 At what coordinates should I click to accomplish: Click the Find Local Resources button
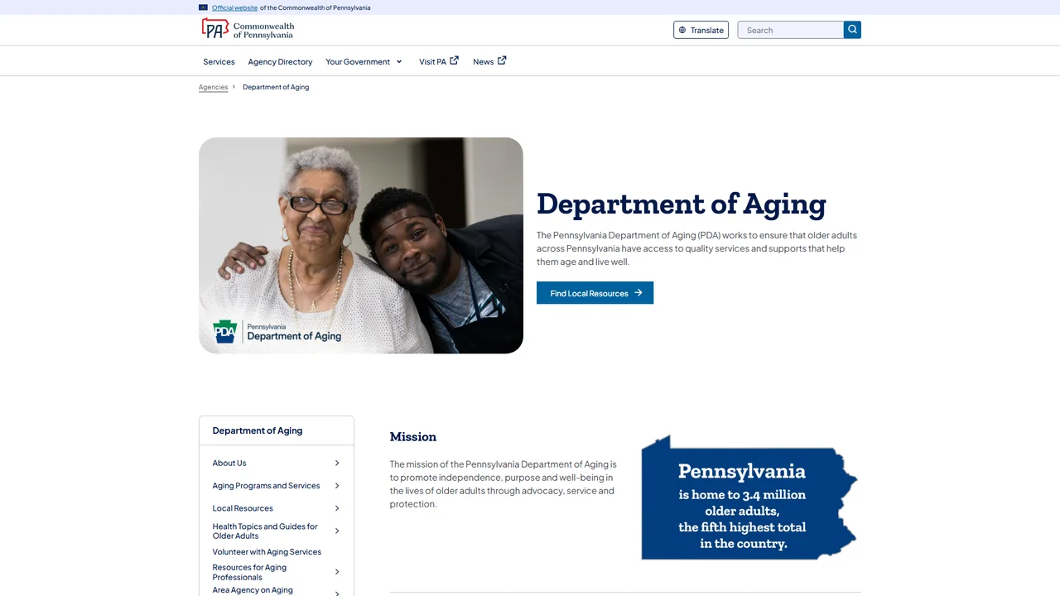point(595,293)
